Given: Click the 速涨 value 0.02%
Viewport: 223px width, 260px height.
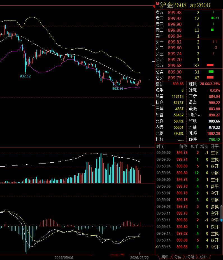Looking at the screenshot, I should [x=215, y=90].
